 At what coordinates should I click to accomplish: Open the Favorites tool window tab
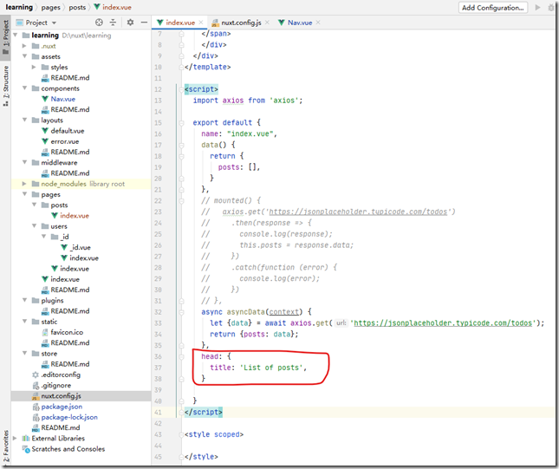tap(6, 446)
